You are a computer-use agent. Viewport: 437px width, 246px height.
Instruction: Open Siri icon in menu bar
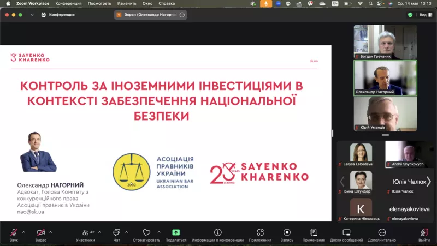tap(390, 4)
